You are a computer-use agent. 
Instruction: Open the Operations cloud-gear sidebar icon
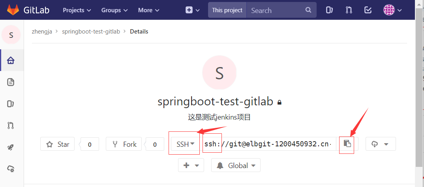11,169
